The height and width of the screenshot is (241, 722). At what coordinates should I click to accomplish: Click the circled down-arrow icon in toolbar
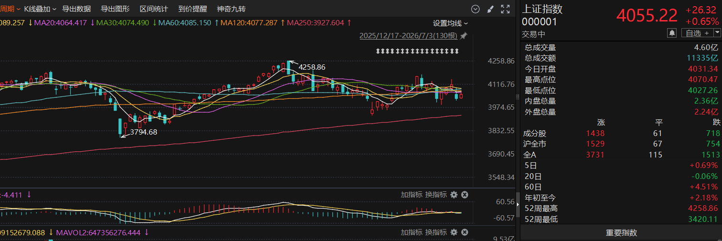[x=475, y=9]
